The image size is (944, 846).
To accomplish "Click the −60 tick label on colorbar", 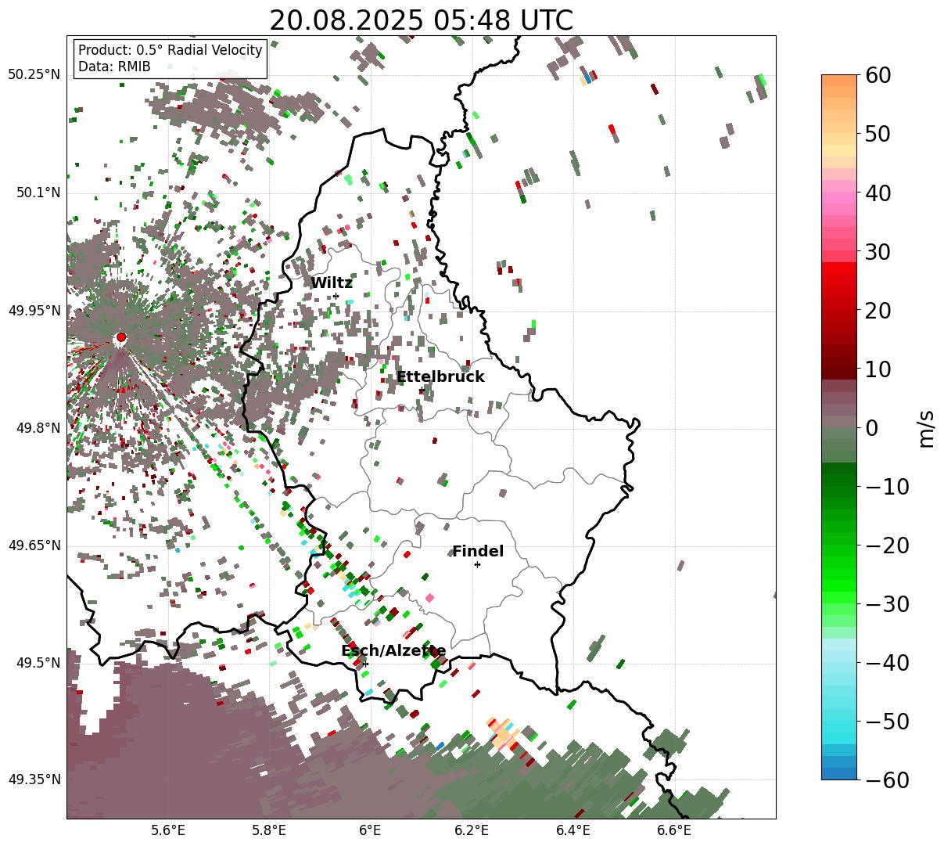I will [887, 779].
